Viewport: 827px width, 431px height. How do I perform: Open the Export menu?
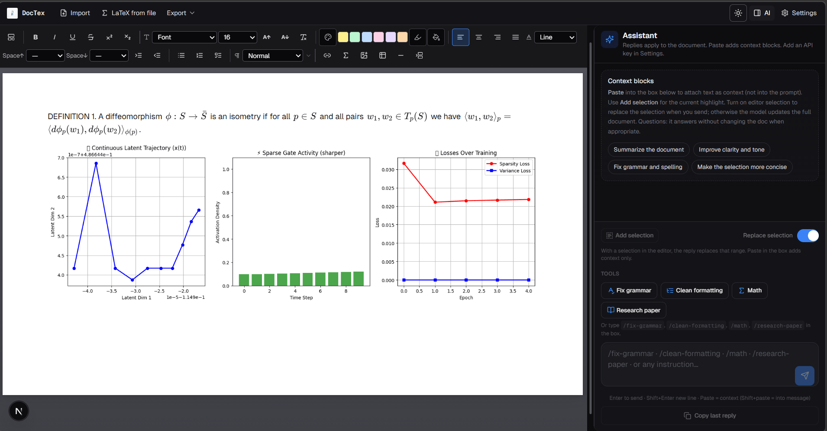point(180,13)
